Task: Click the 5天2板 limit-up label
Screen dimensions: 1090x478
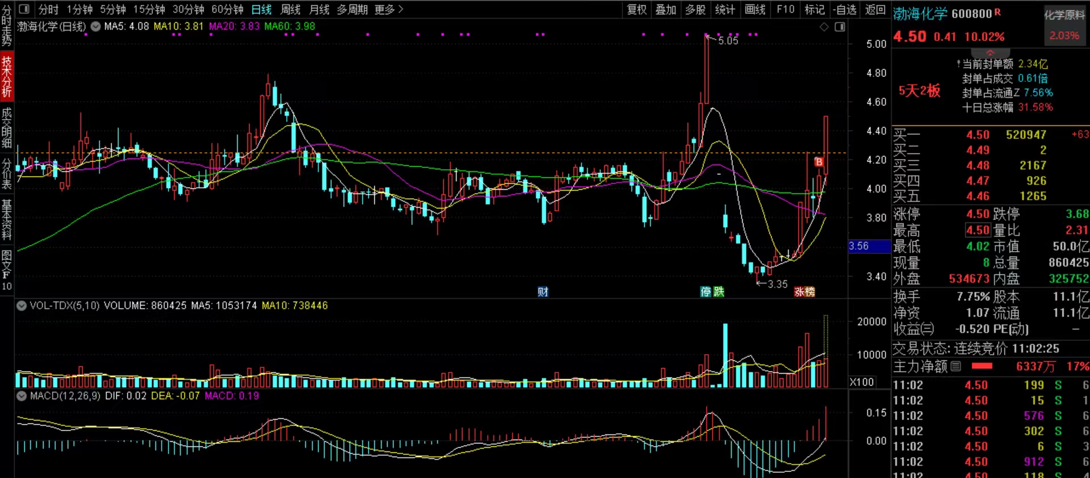Action: [919, 91]
